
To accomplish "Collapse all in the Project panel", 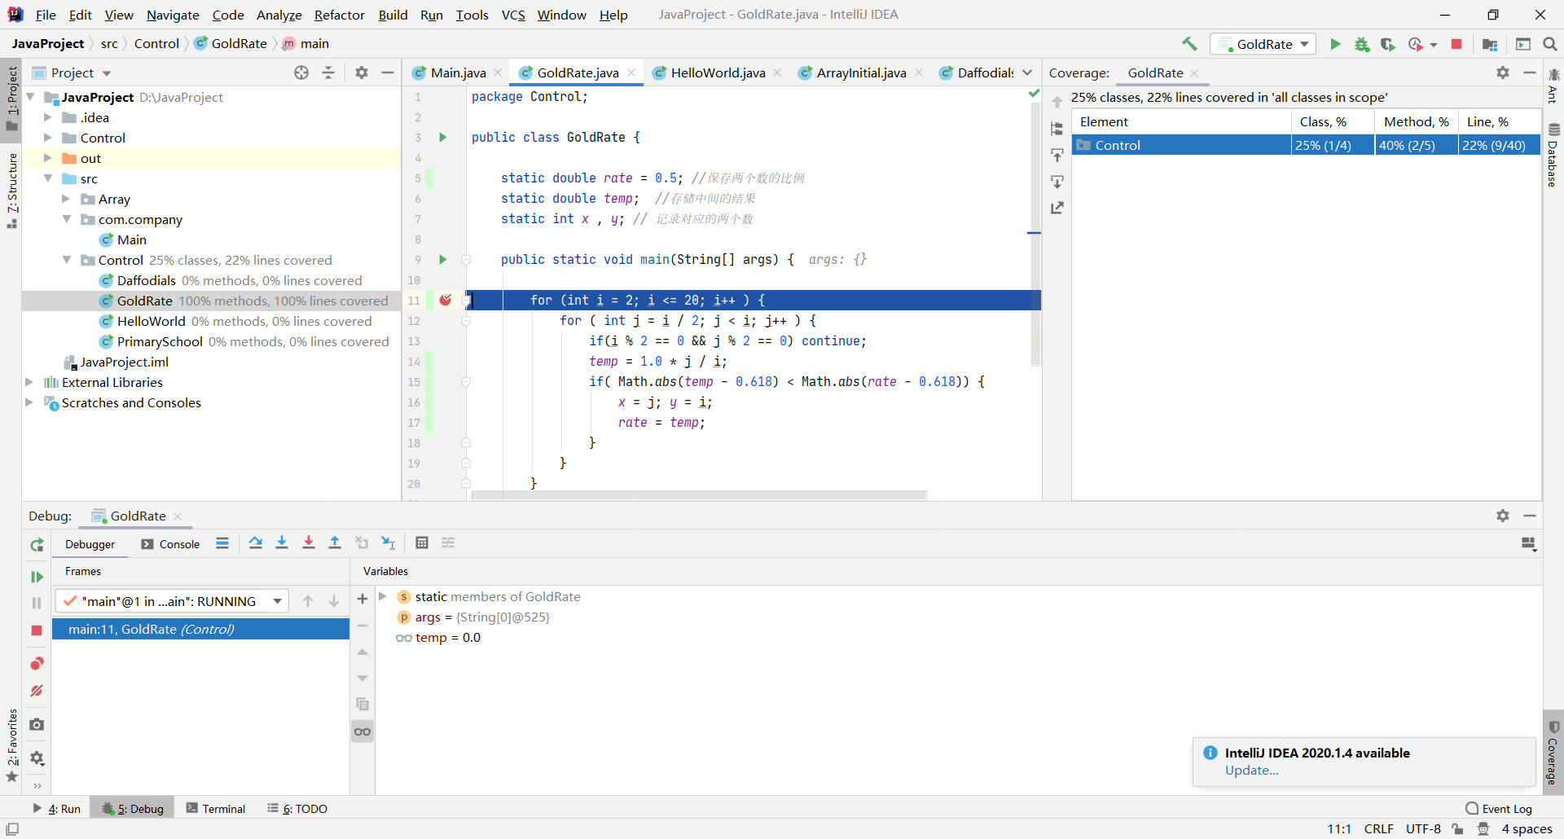I will (328, 72).
